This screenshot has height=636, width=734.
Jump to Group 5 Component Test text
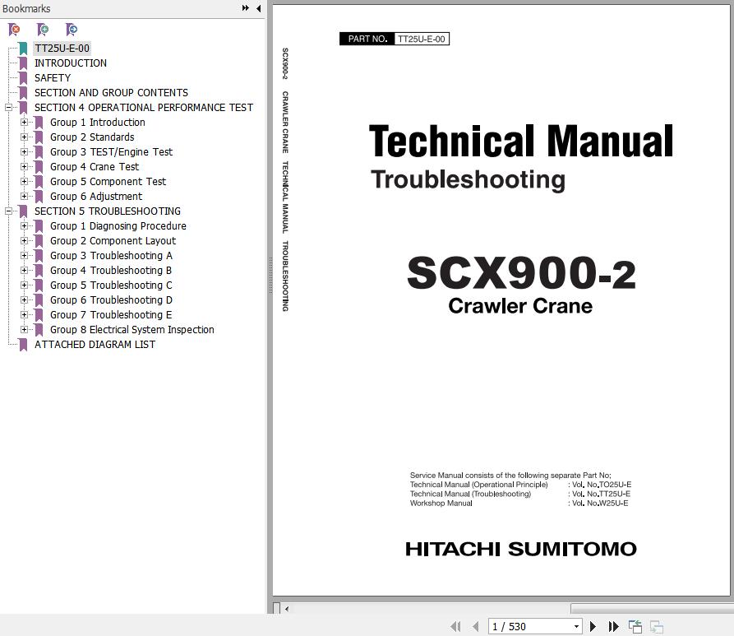click(108, 181)
